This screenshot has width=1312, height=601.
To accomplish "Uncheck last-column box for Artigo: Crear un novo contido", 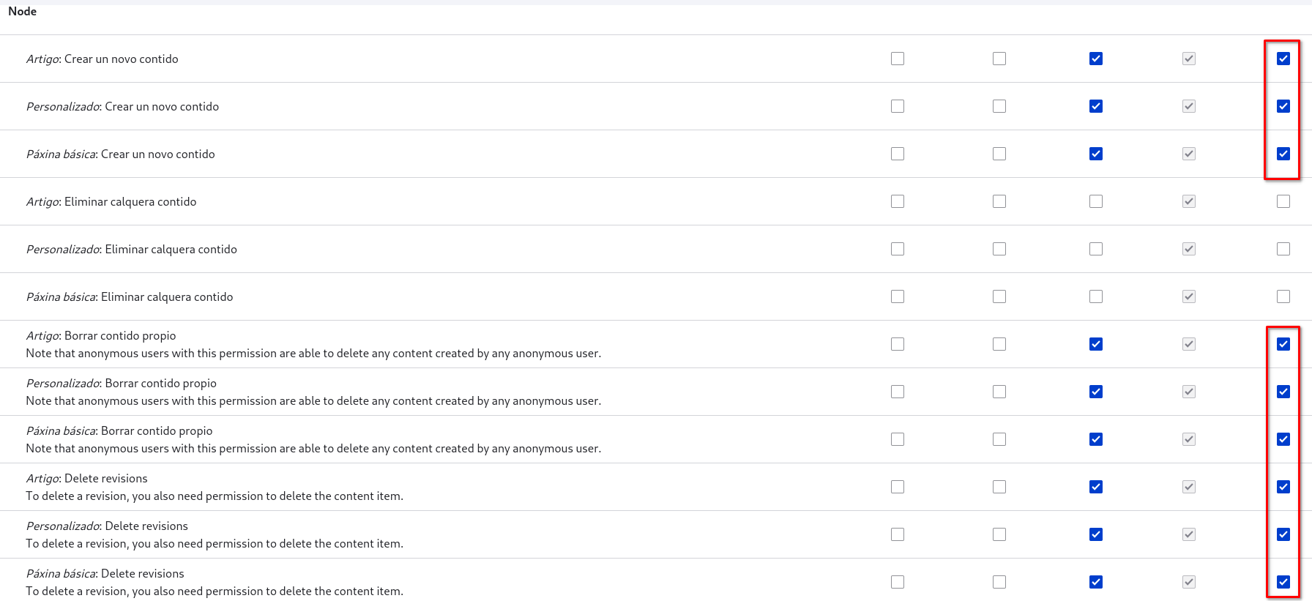I will (x=1283, y=59).
